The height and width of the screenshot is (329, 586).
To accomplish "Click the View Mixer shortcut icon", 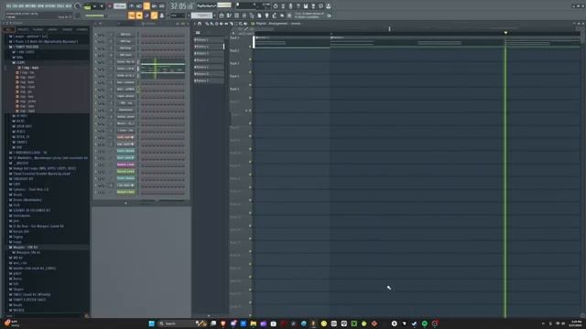I will click(244, 16).
